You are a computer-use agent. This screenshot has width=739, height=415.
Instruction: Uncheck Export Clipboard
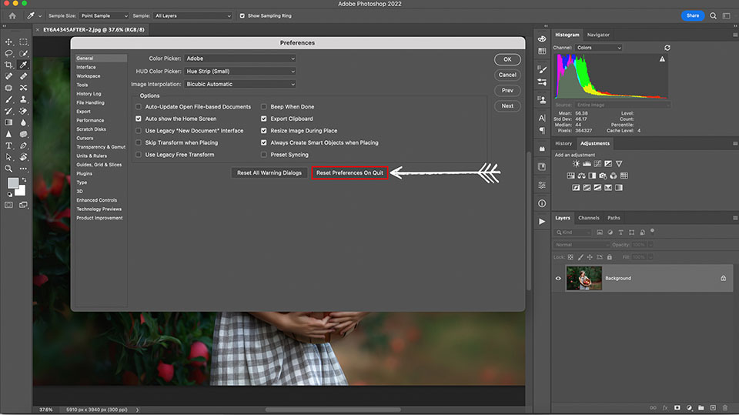click(263, 119)
